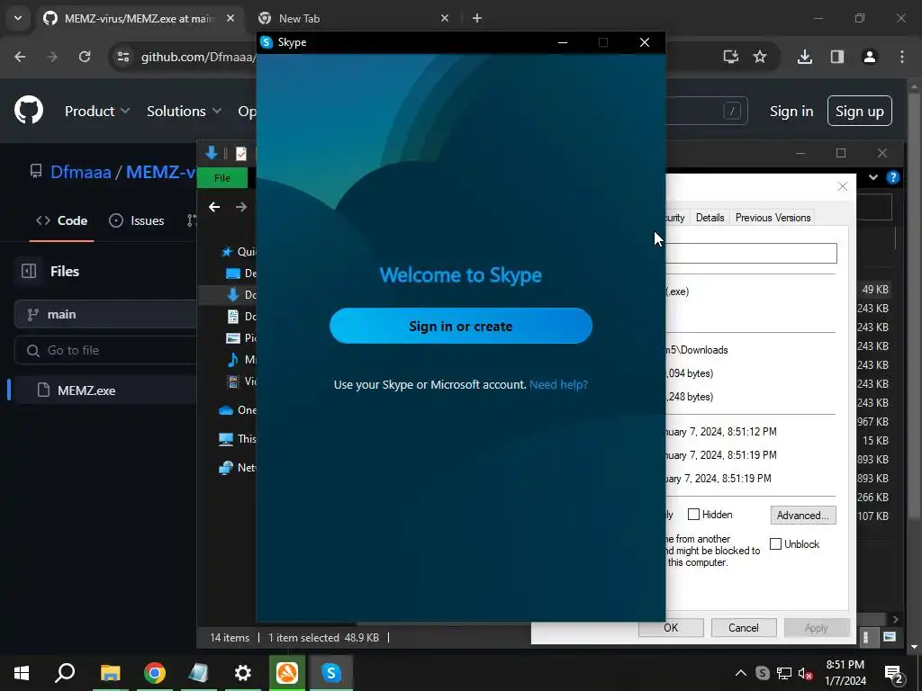Click the Sign up button on GitHub
The image size is (922, 691).
(x=859, y=111)
